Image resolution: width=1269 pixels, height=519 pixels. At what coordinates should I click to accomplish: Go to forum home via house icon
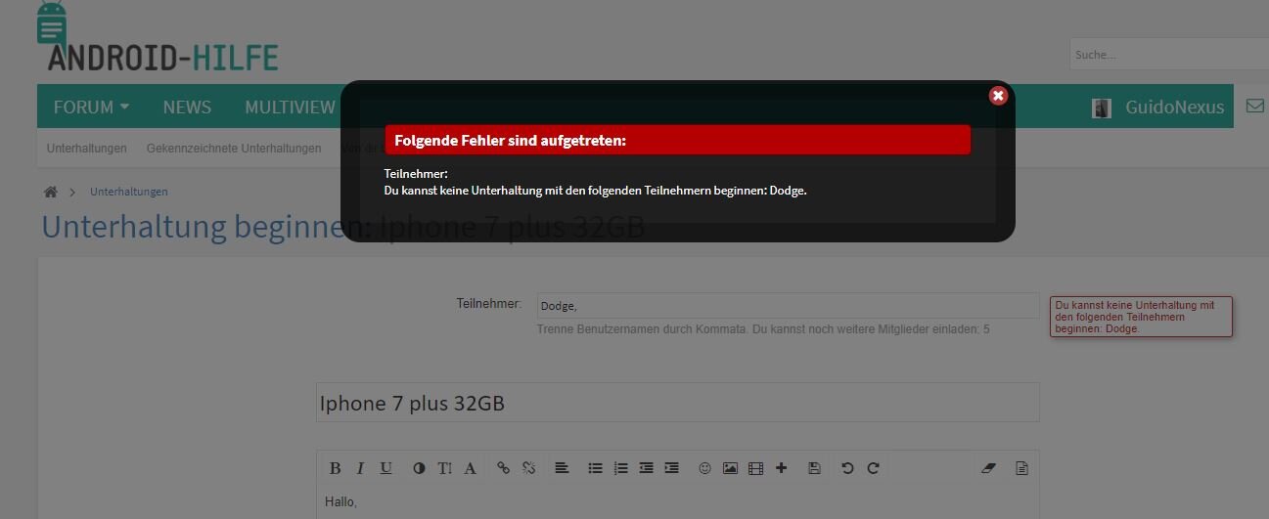pyautogui.click(x=51, y=192)
